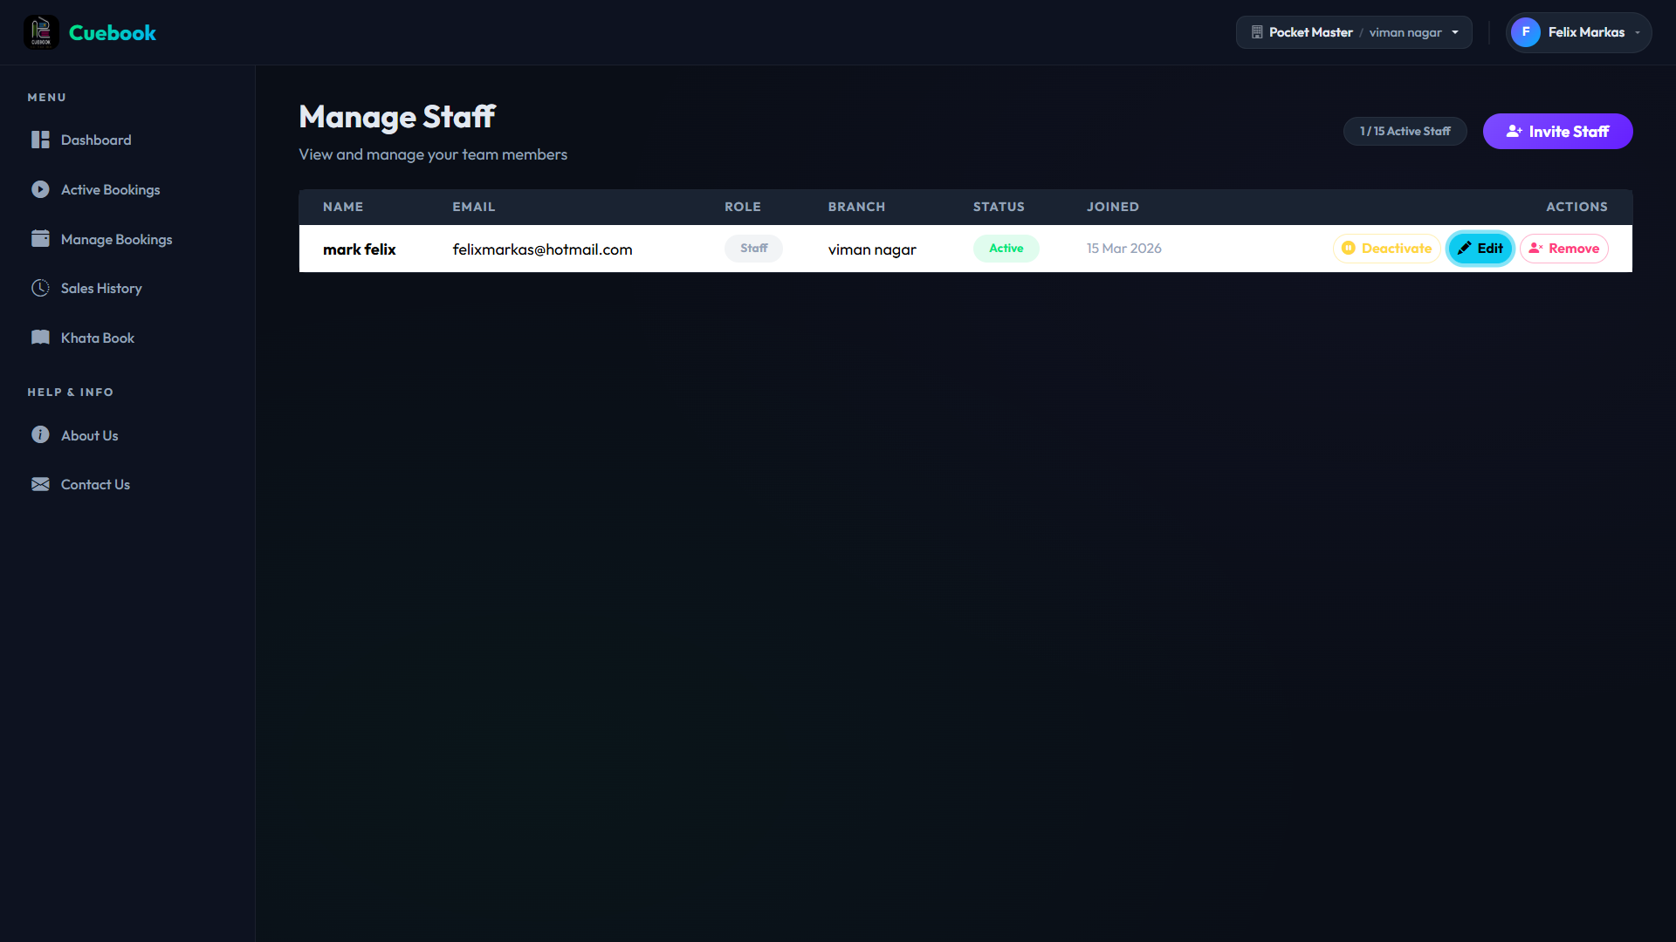Viewport: 1676px width, 942px height.
Task: Edit mark felix staff record
Action: tap(1480, 249)
